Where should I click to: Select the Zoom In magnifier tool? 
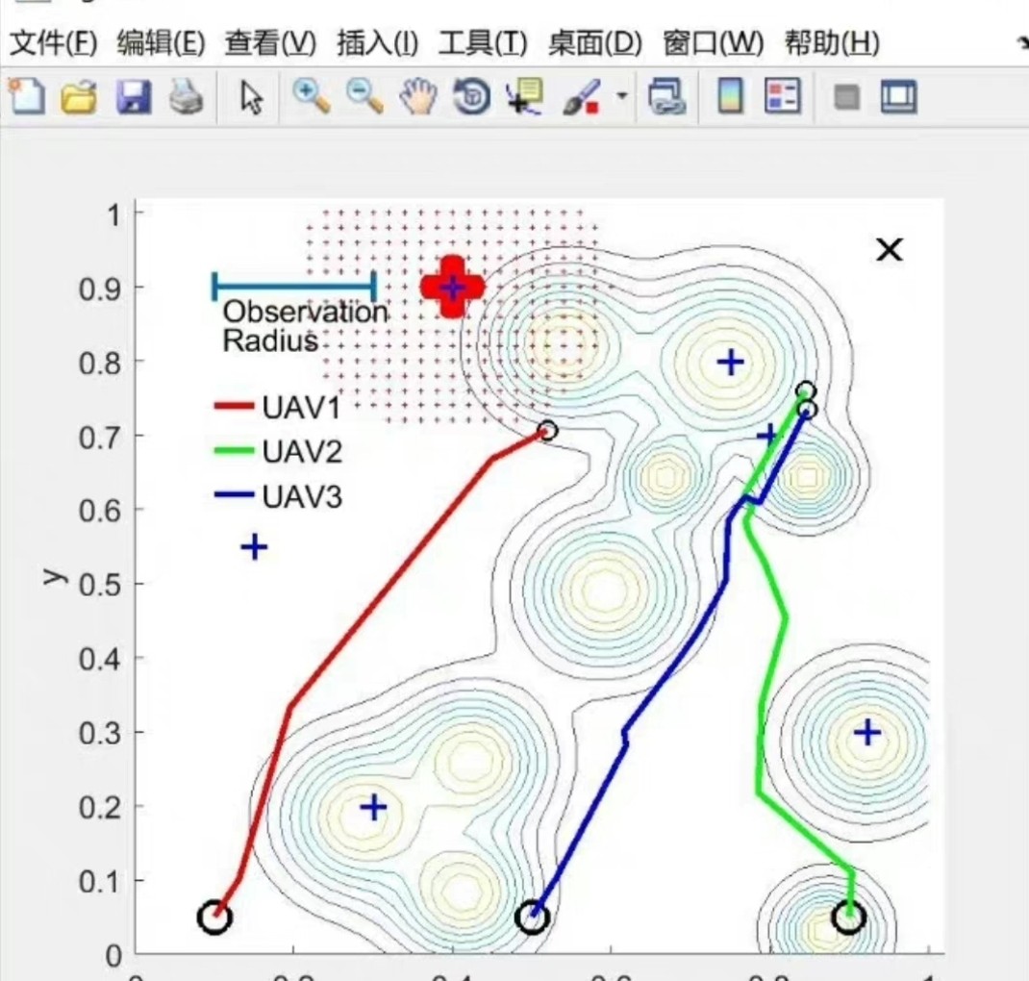pyautogui.click(x=311, y=96)
